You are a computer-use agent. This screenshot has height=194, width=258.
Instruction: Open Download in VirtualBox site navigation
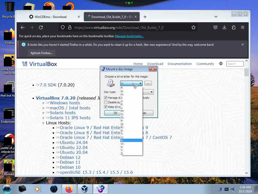(x=155, y=64)
